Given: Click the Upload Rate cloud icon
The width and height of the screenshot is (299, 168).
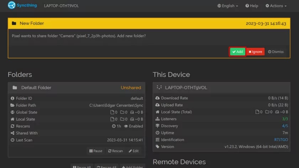Looking at the screenshot, I should tap(157, 105).
